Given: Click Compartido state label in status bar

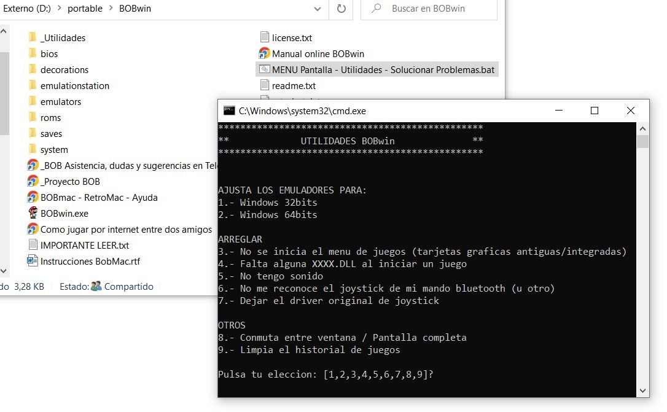Looking at the screenshot, I should click(128, 287).
